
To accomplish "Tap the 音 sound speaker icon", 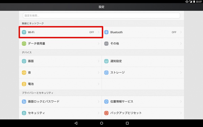I will (24, 72).
